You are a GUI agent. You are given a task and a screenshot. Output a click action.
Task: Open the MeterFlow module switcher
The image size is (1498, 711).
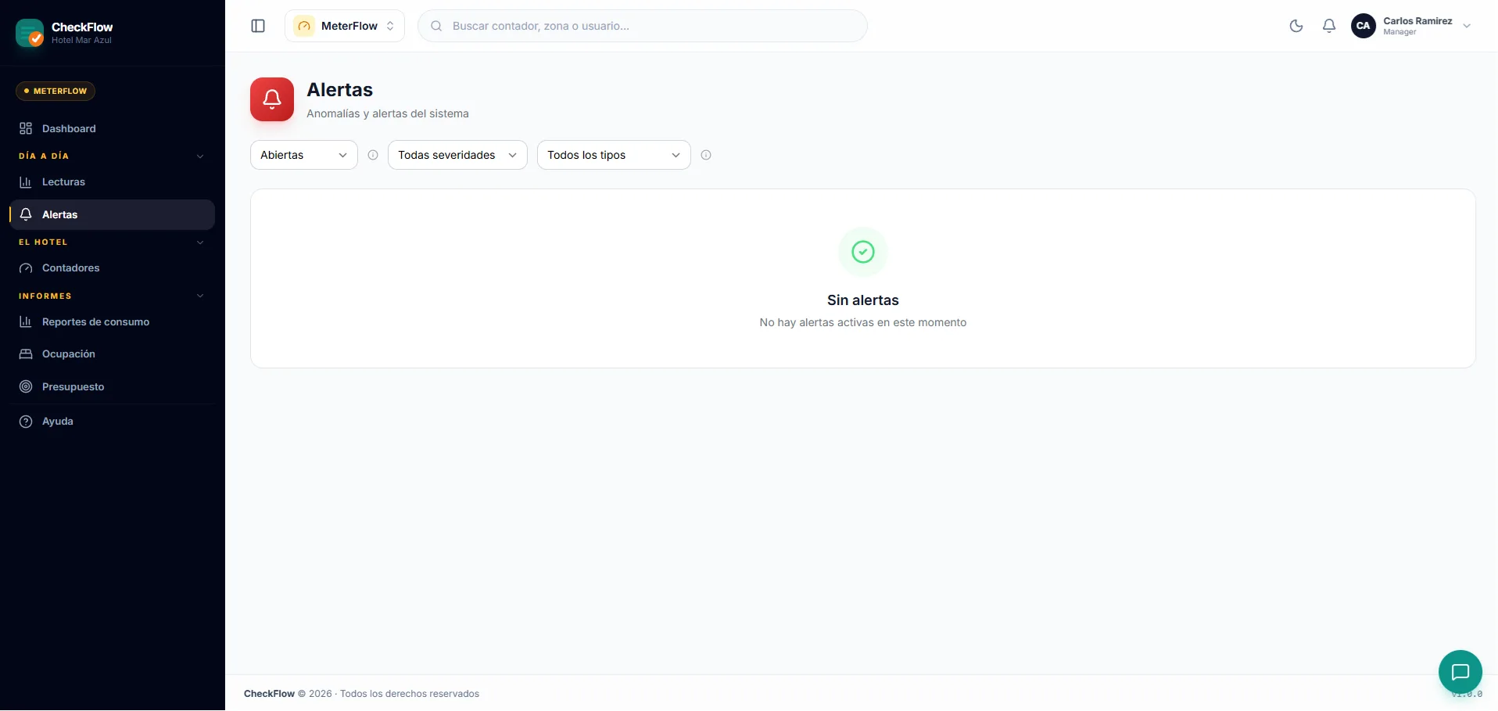345,26
